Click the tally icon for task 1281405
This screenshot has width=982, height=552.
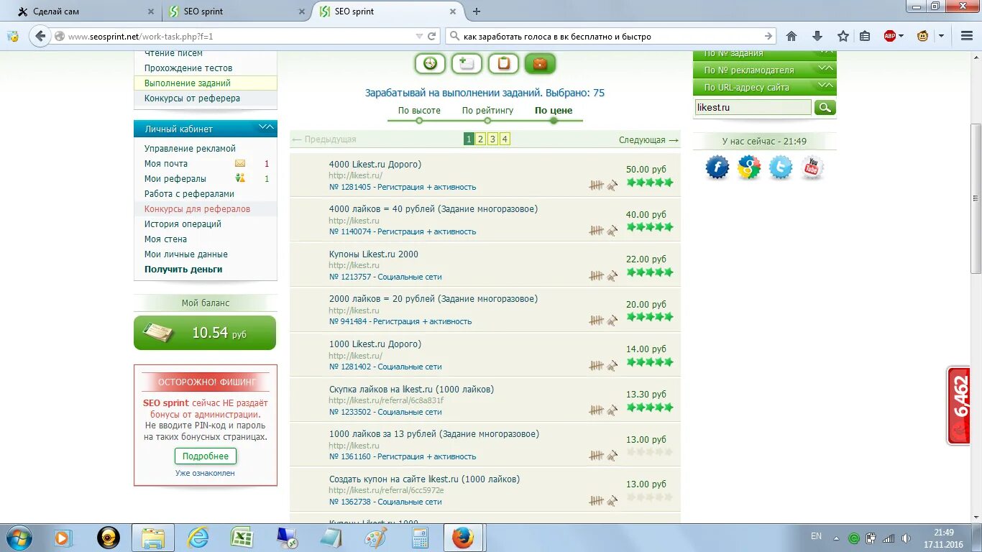(x=597, y=185)
